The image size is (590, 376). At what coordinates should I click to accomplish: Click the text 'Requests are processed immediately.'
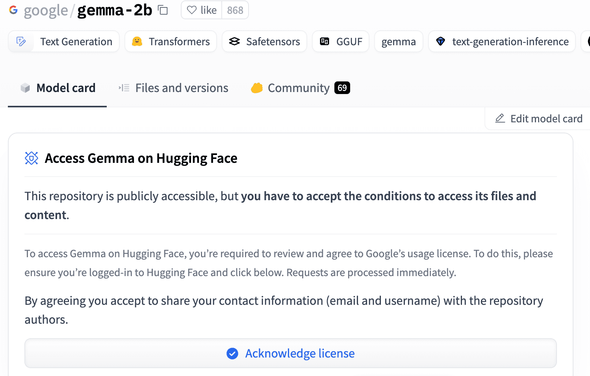371,273
